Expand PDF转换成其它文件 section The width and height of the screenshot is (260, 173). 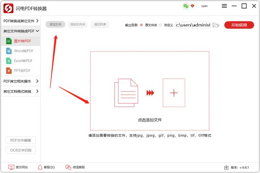click(x=20, y=21)
